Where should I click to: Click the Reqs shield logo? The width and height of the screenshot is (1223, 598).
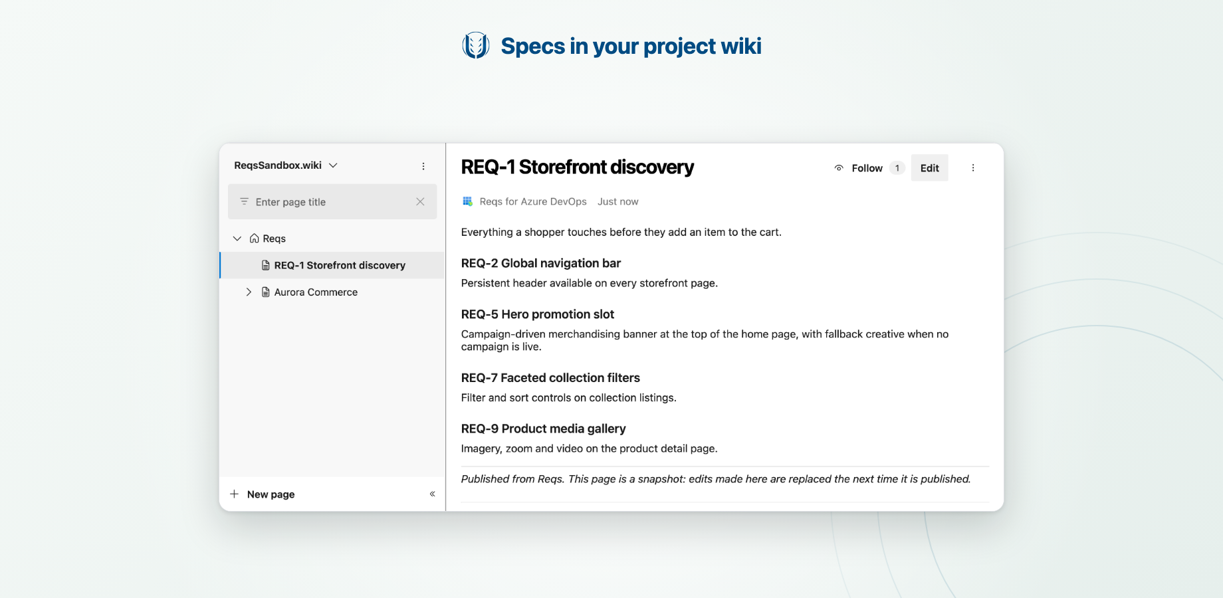pos(476,46)
